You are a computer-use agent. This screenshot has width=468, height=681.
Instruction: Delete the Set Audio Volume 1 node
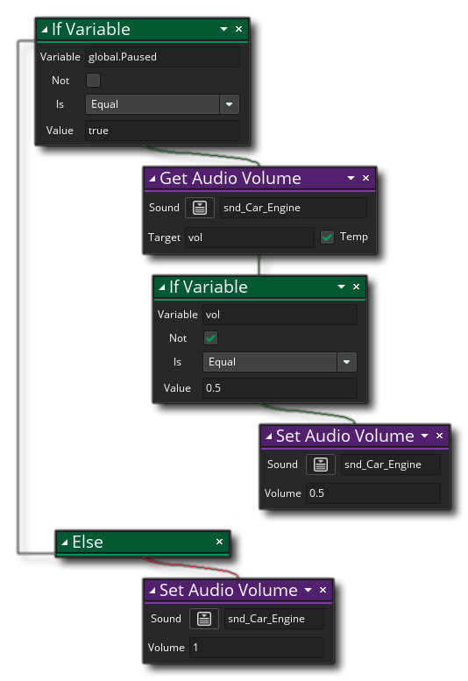click(323, 590)
